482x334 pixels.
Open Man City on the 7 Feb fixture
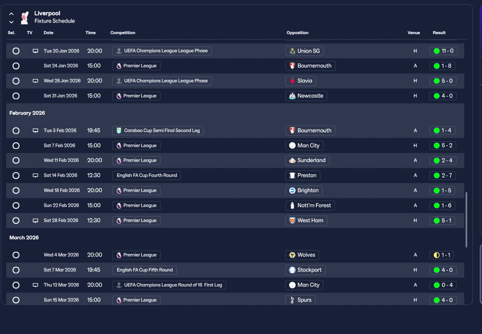coord(305,146)
